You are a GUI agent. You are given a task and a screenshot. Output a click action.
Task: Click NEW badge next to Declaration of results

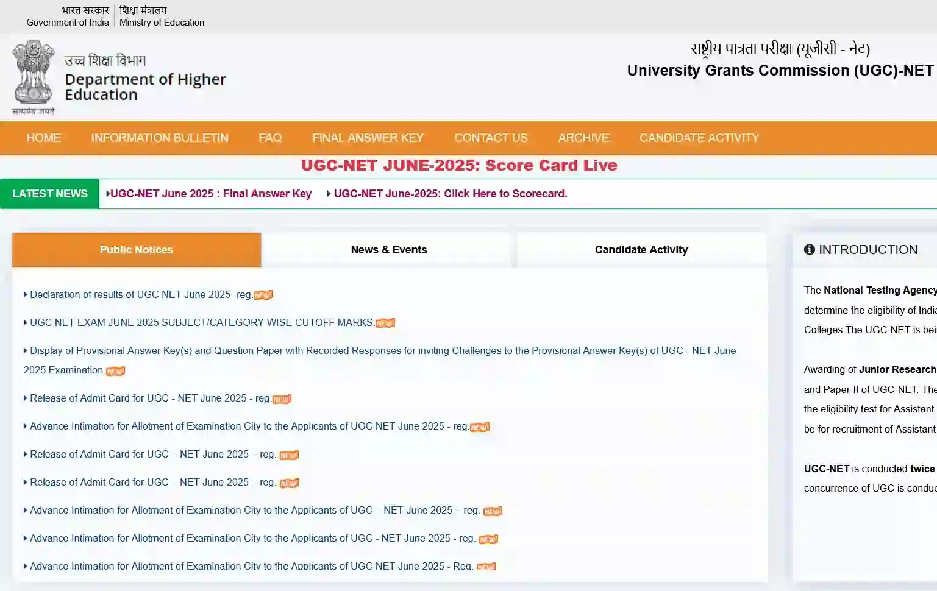pos(263,295)
